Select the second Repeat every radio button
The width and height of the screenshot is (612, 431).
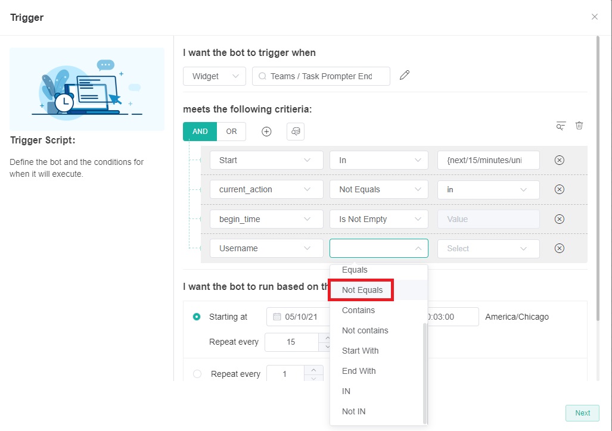click(x=197, y=374)
